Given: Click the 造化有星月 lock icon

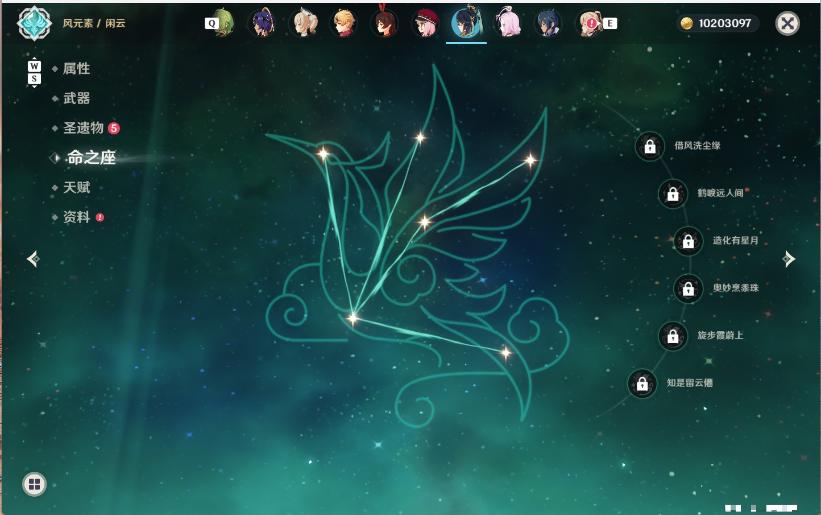Looking at the screenshot, I should [x=688, y=241].
